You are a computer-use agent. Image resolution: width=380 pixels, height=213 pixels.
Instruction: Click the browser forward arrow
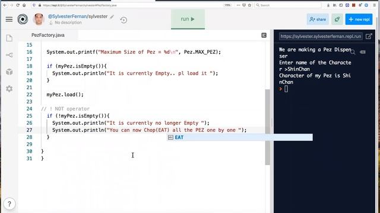coord(11,5)
